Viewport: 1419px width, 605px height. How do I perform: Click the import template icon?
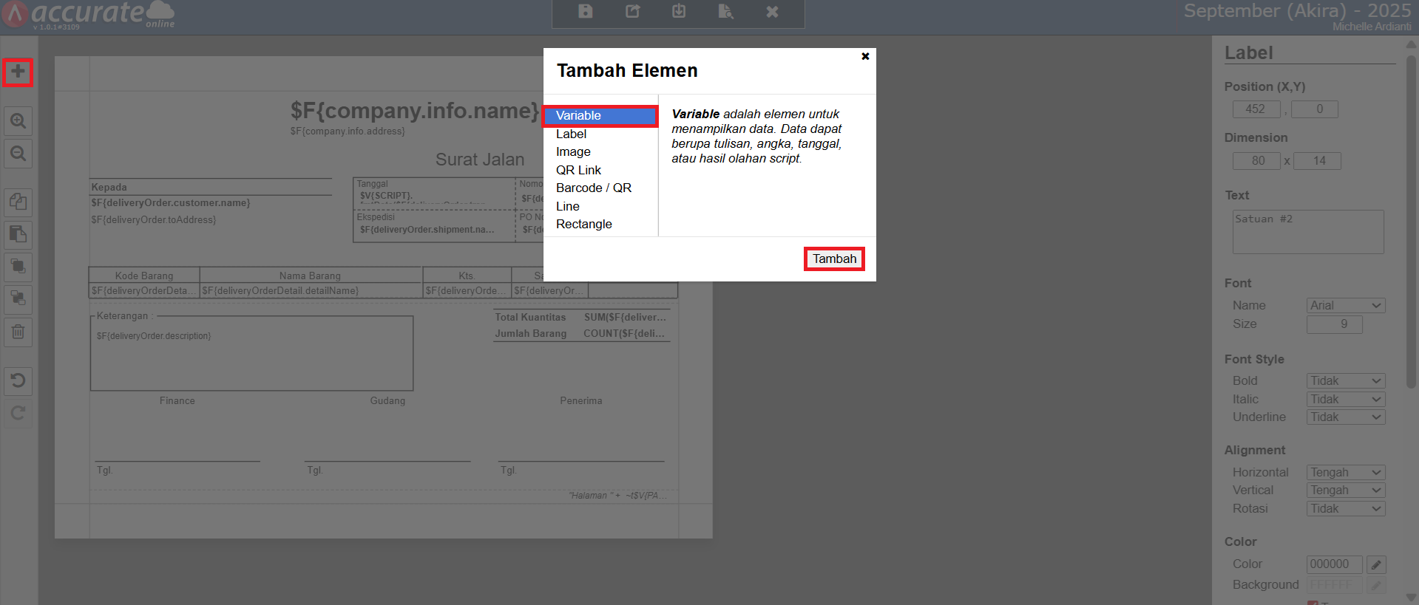click(x=679, y=12)
